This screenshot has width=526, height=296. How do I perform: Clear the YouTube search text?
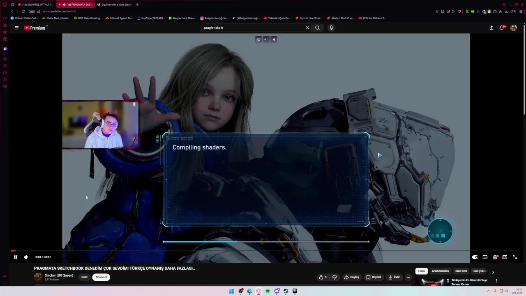point(307,28)
